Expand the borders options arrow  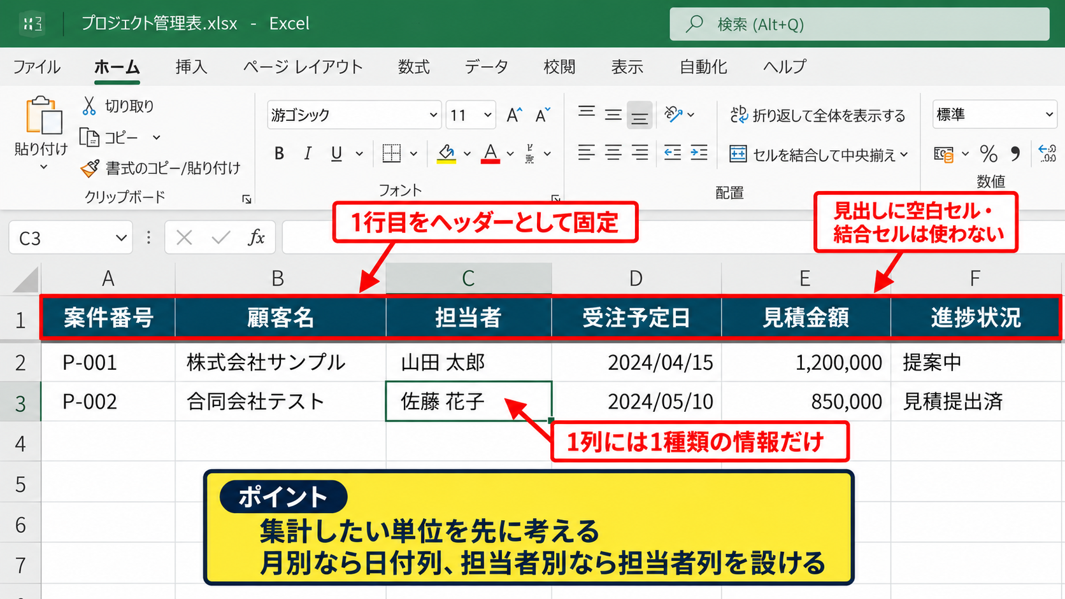pyautogui.click(x=413, y=153)
